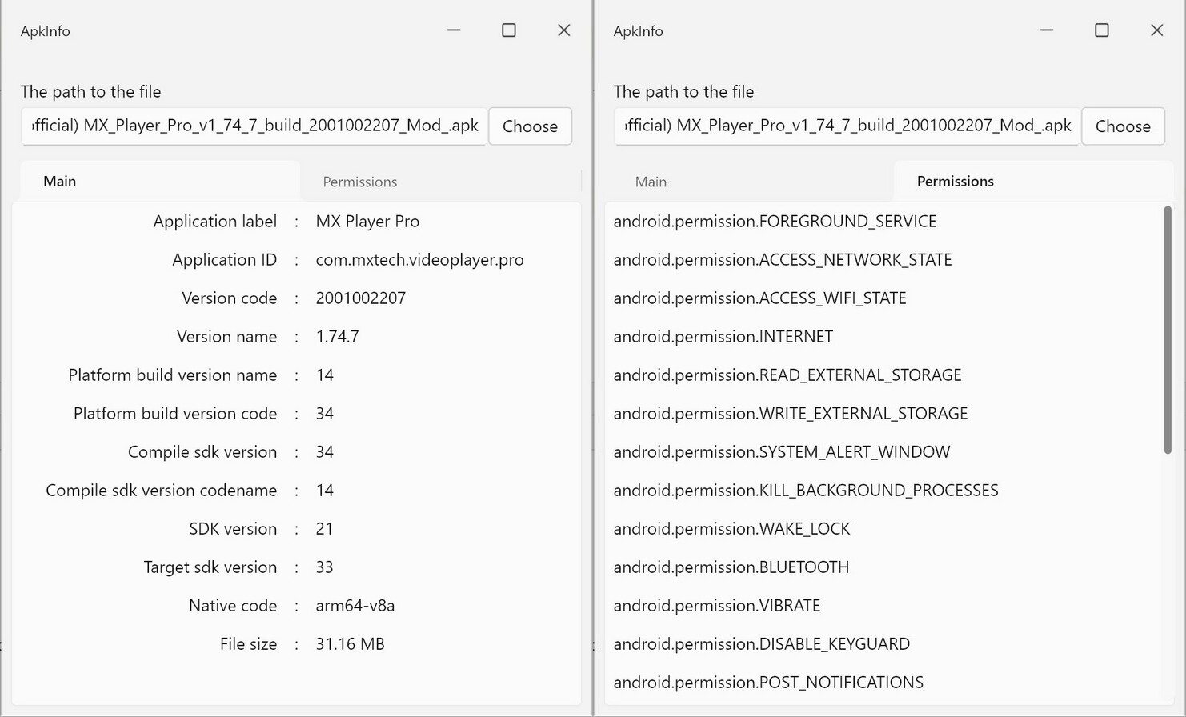Click 'Target sdk version' label
The image size is (1186, 717).
pyautogui.click(x=210, y=567)
